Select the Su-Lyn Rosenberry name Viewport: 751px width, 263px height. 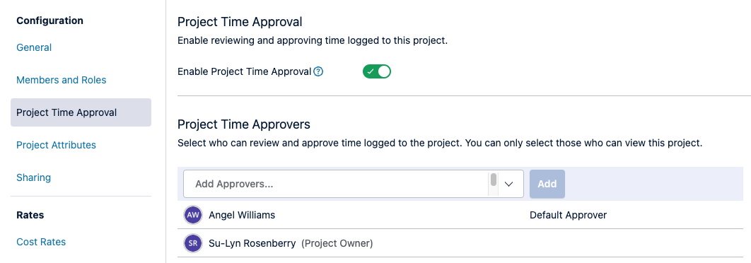252,243
